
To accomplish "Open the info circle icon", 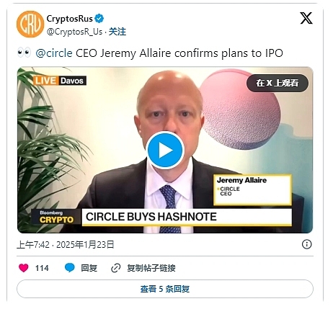I will point(306,244).
